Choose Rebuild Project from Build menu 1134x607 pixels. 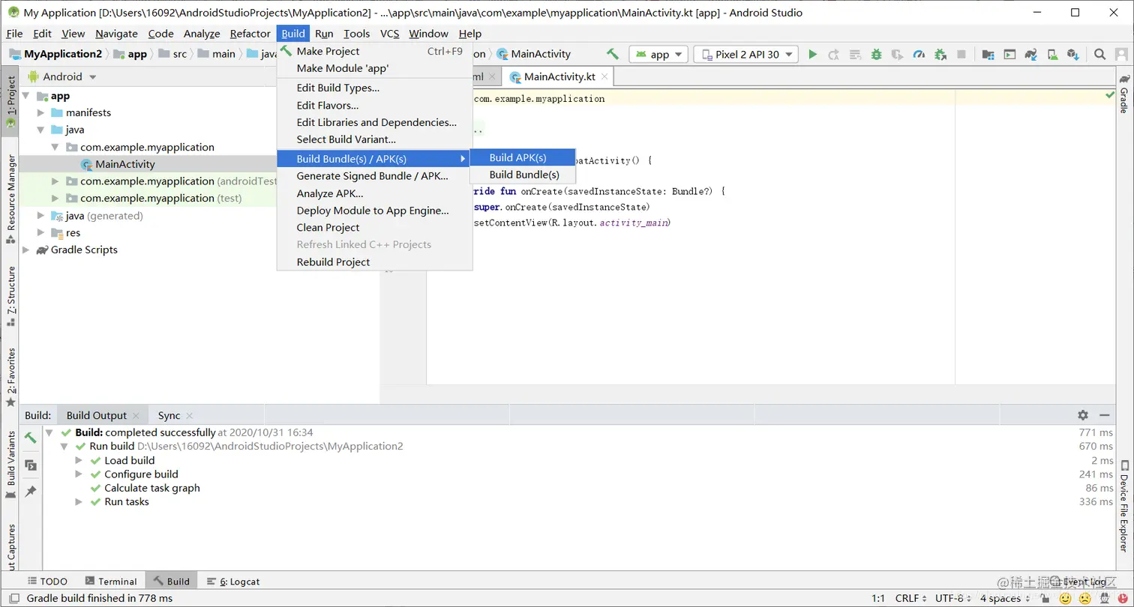(374, 262)
